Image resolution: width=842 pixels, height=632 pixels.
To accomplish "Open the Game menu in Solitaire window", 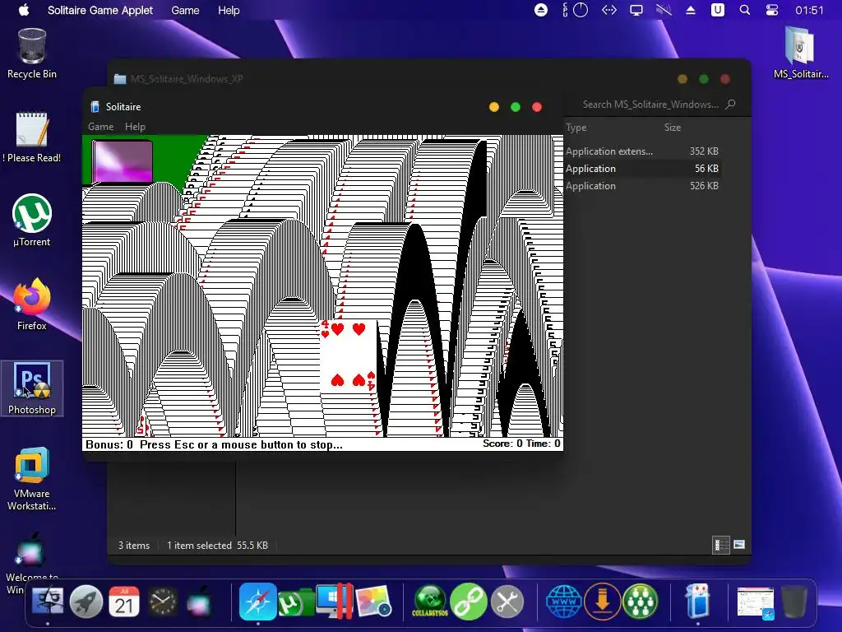I will tap(100, 127).
